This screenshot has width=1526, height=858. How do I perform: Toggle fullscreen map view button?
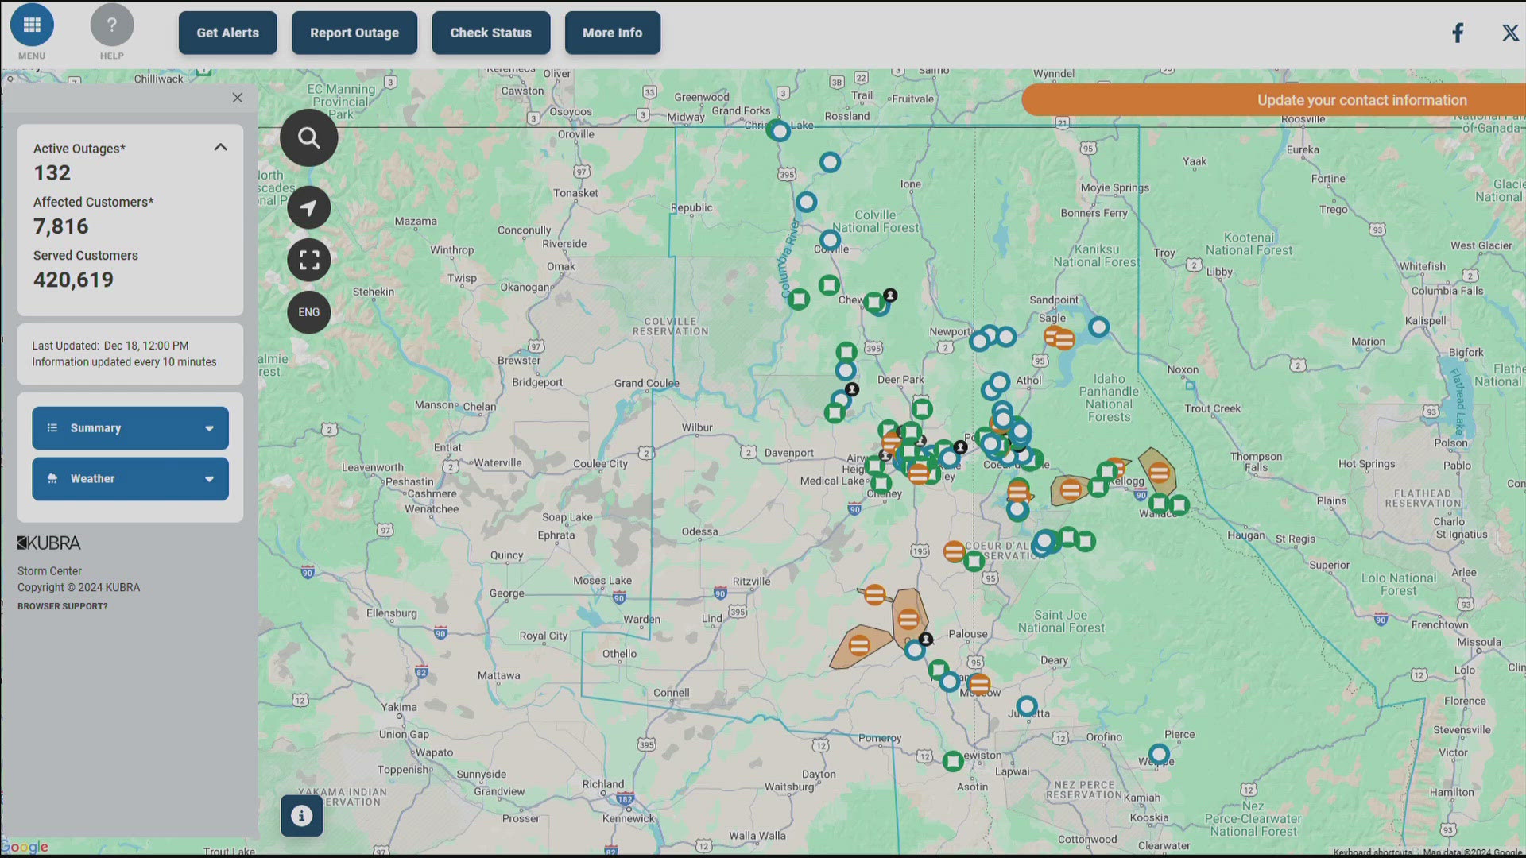308,260
